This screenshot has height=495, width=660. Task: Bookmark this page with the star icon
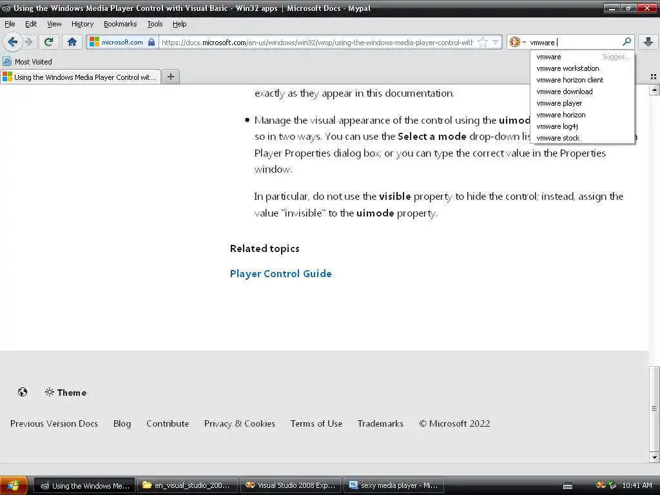pos(483,42)
